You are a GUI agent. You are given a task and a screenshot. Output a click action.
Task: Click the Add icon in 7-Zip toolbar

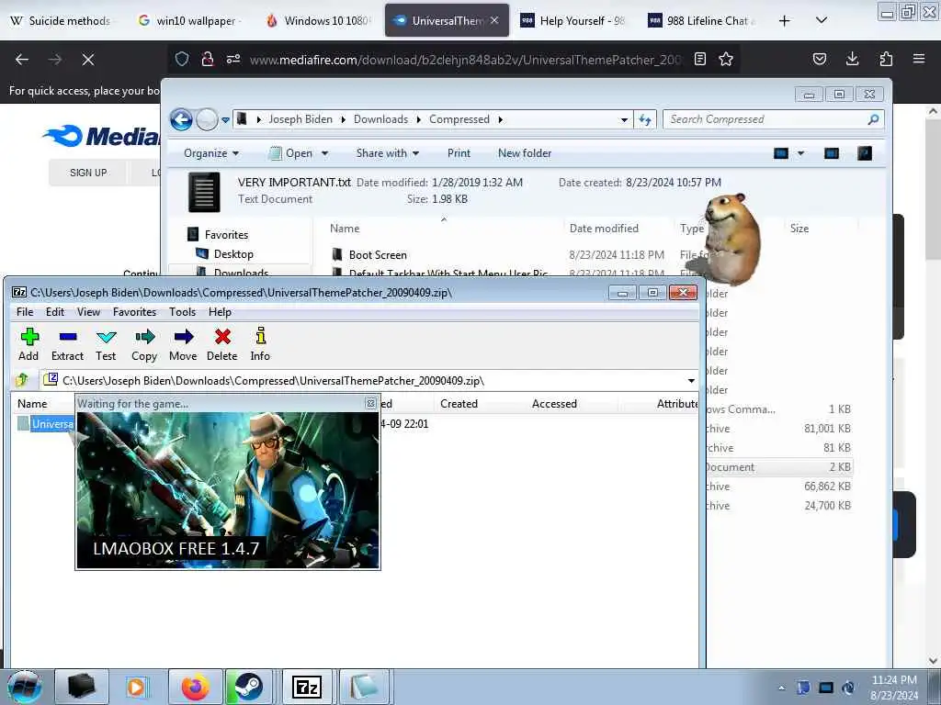coord(28,337)
